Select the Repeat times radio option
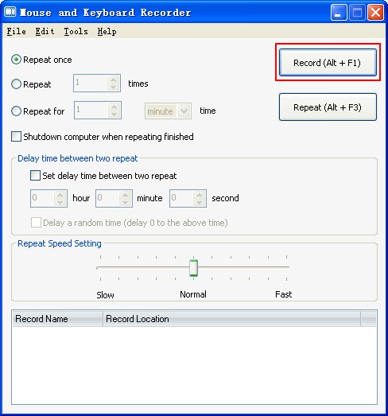The width and height of the screenshot is (388, 416). (16, 84)
